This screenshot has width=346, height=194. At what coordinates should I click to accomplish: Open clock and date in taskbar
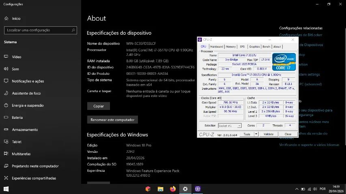click(x=336, y=189)
